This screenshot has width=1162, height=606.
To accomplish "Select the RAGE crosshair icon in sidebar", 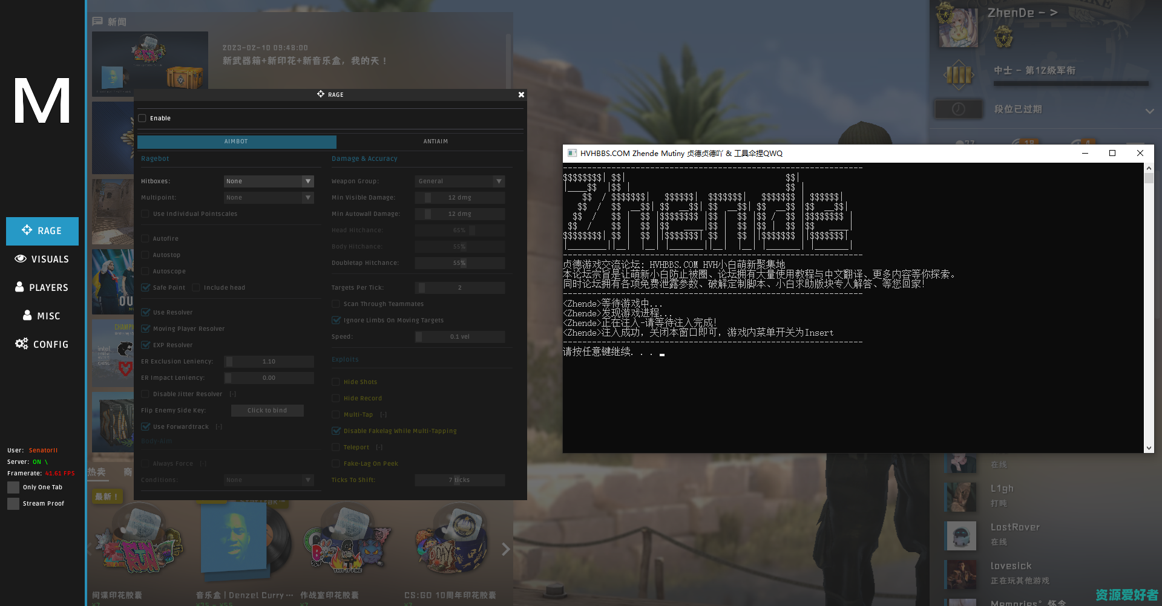I will pos(27,231).
